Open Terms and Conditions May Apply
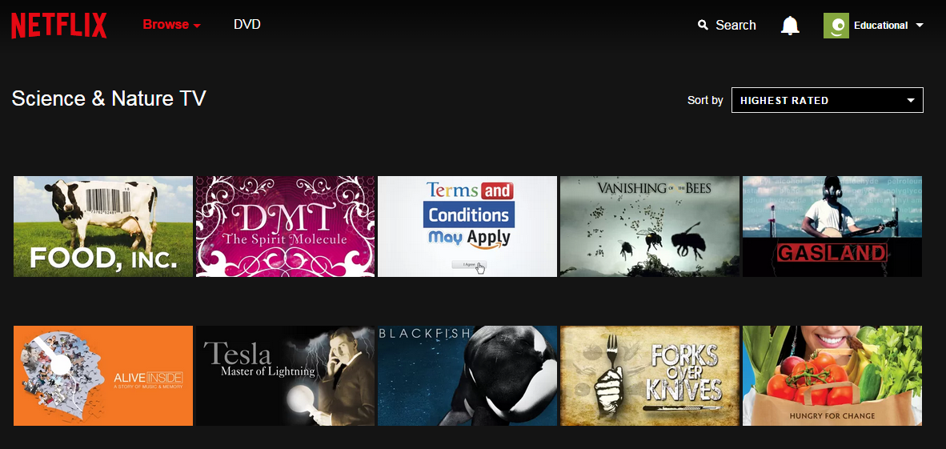The width and height of the screenshot is (946, 449). [x=467, y=227]
